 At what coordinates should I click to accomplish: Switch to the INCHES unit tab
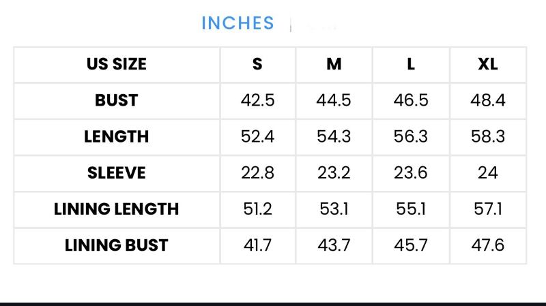pos(238,23)
